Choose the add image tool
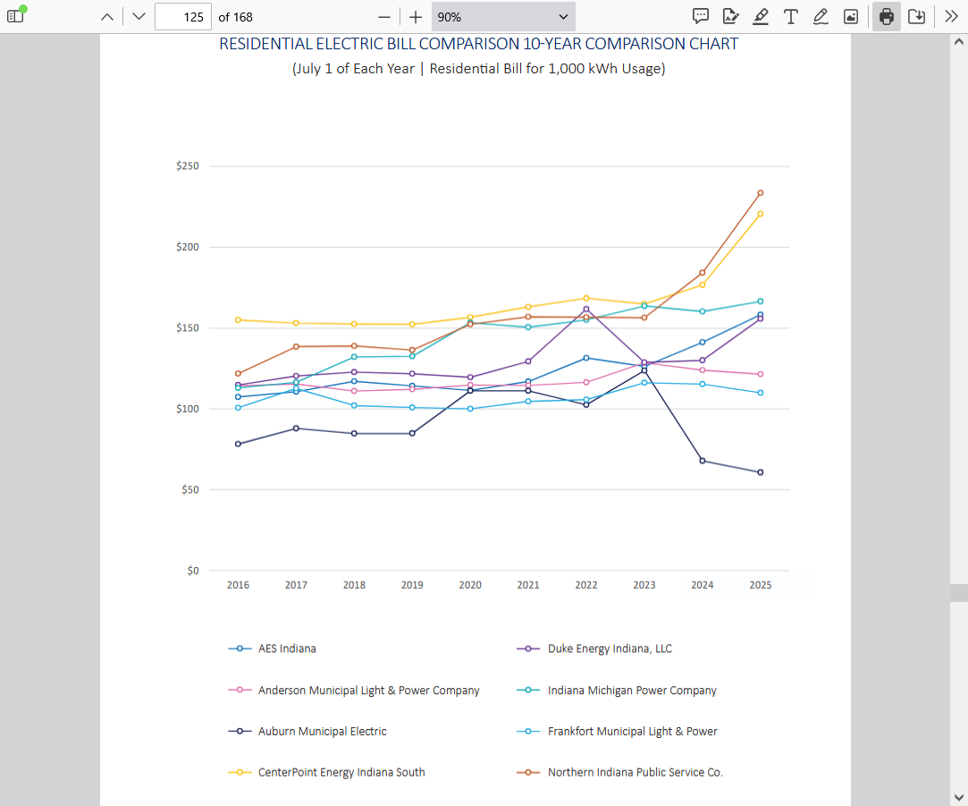Image resolution: width=968 pixels, height=806 pixels. (x=851, y=16)
